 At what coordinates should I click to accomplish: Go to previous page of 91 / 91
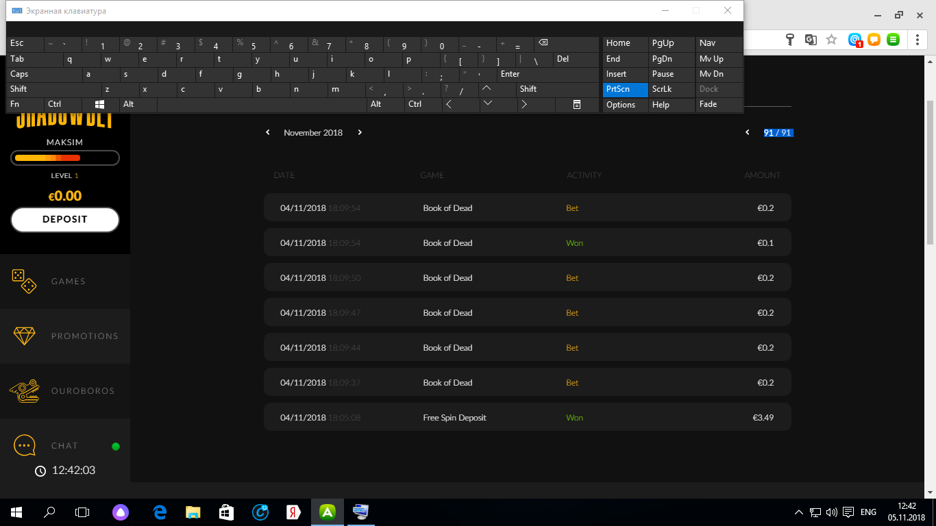pos(748,132)
